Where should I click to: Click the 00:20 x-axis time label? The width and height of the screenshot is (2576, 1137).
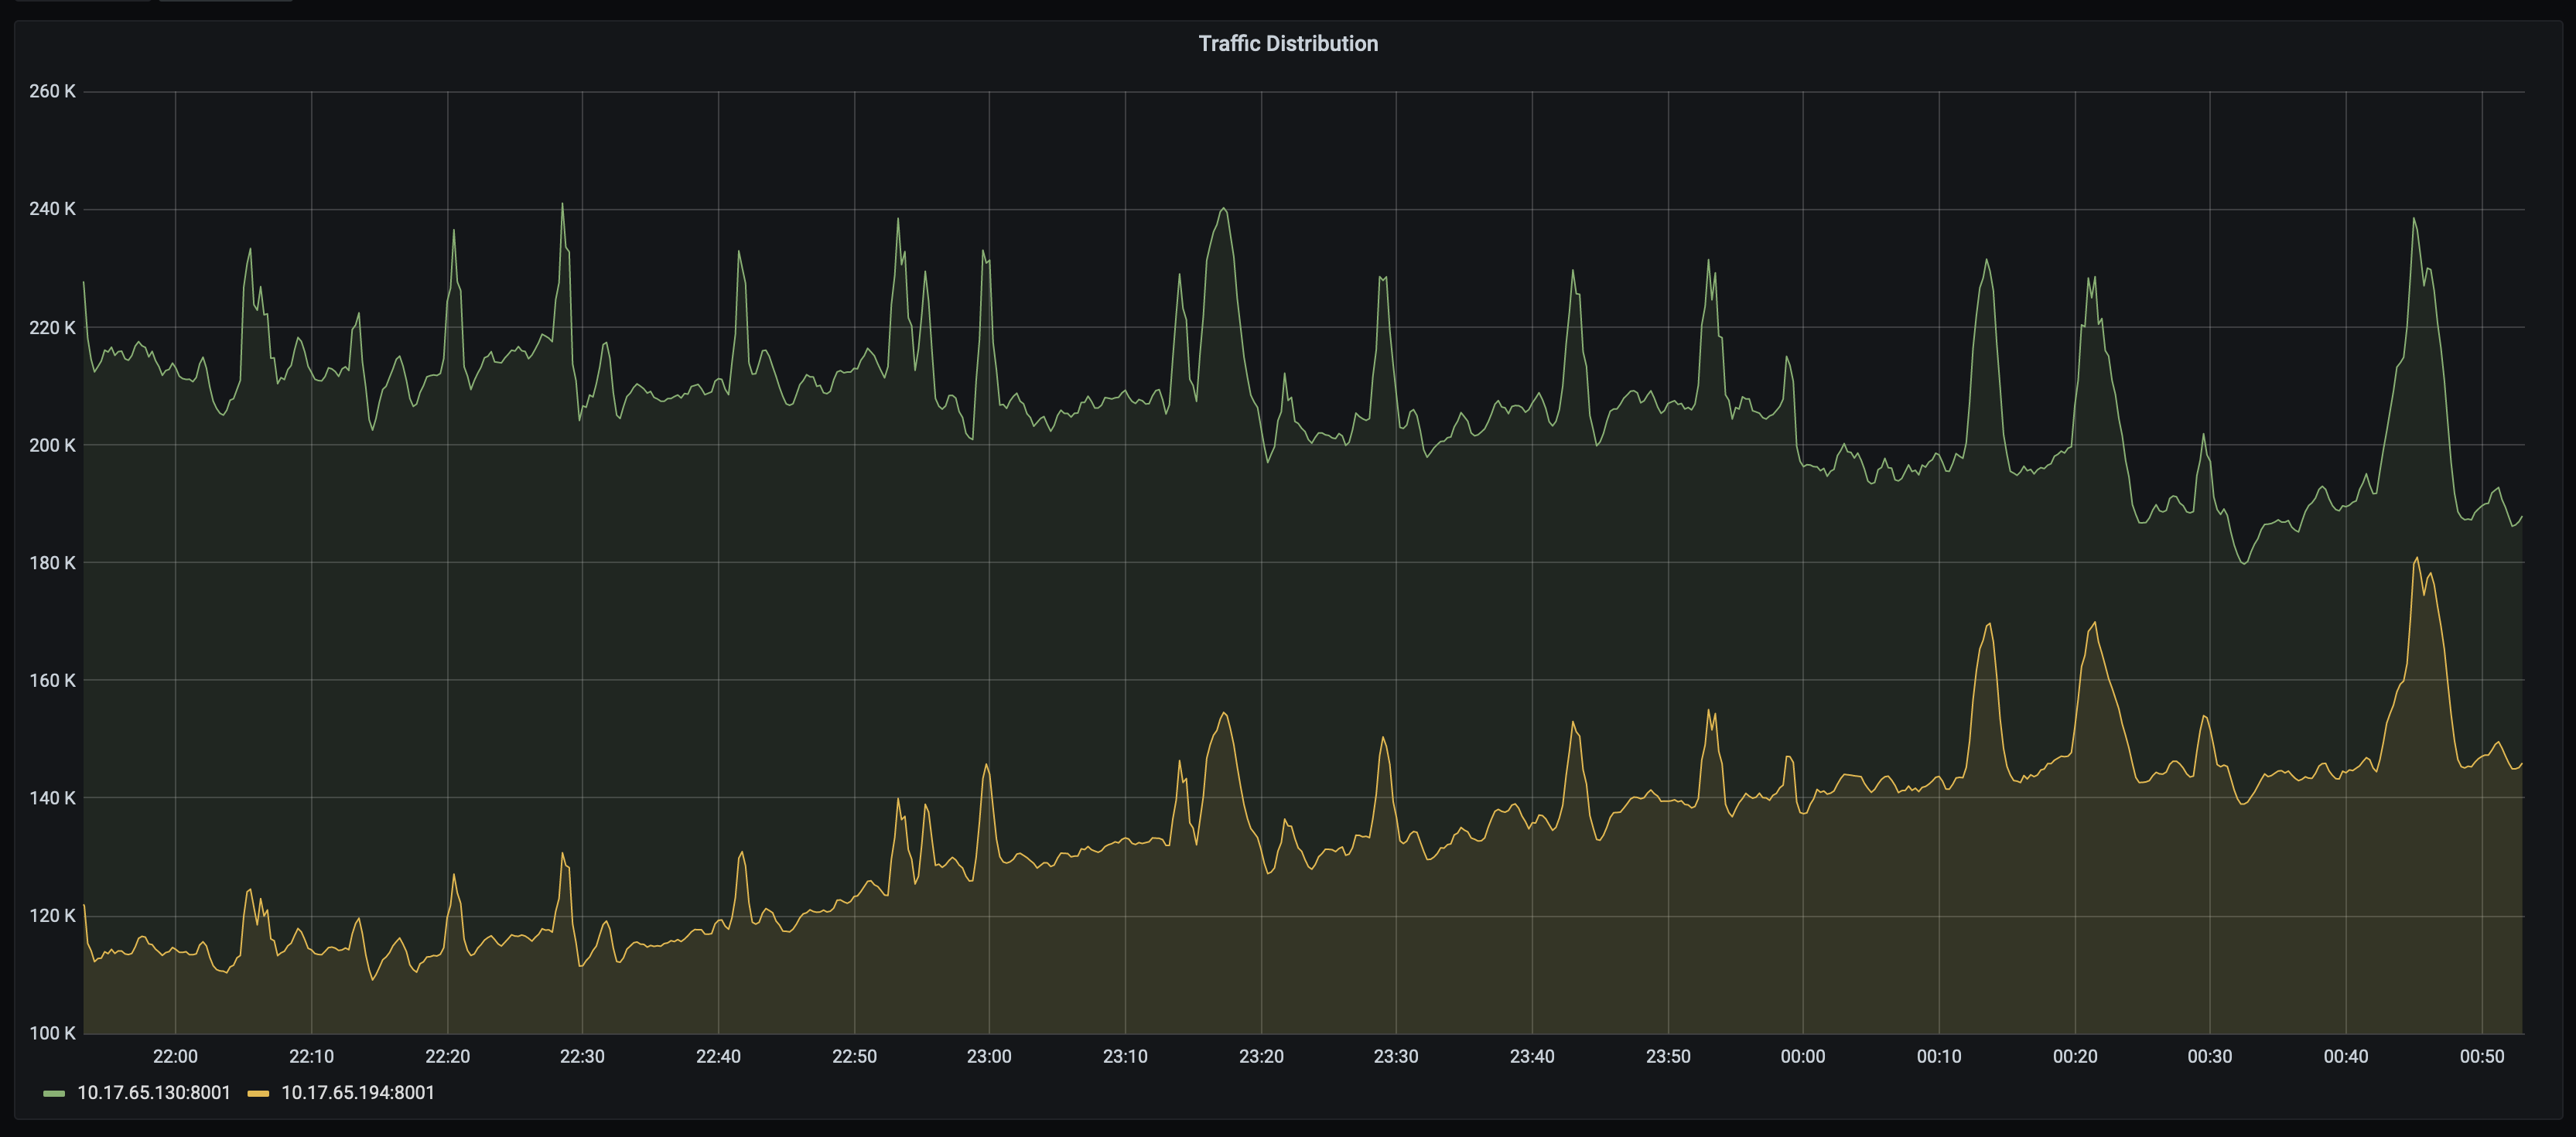2074,1056
